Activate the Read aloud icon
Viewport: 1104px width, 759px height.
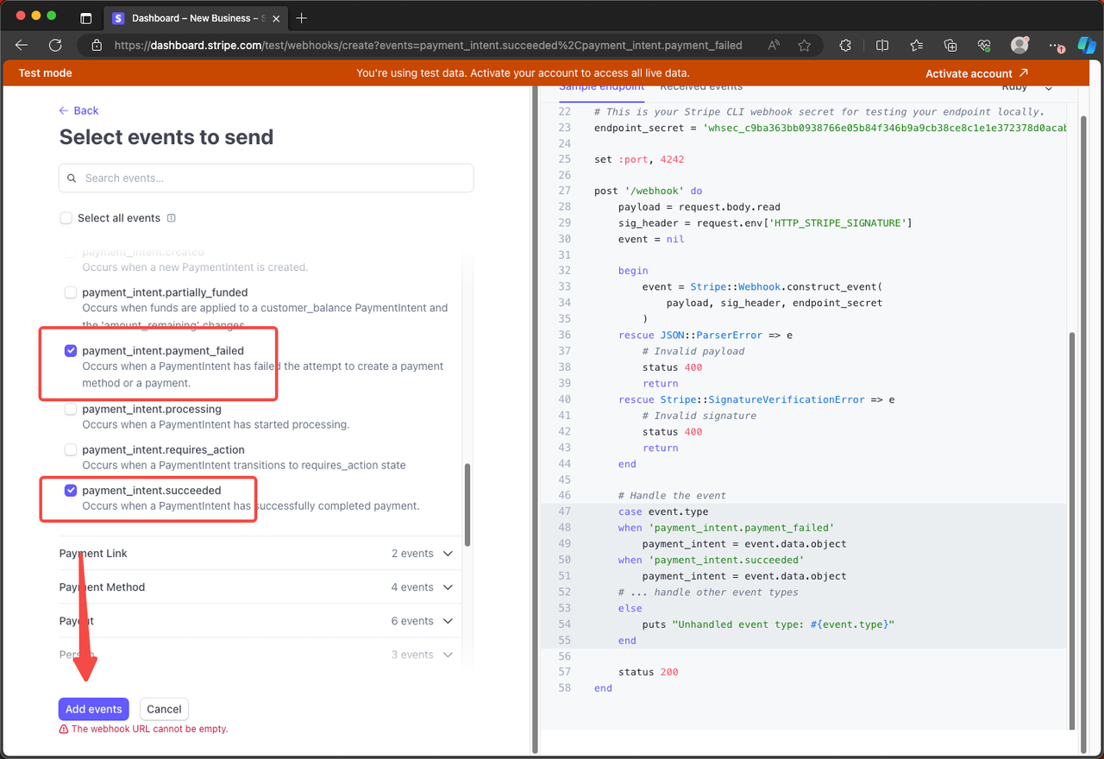774,46
